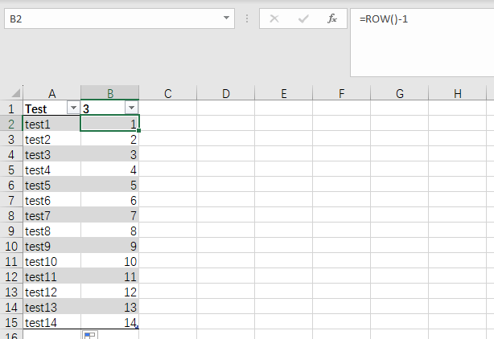Click the formula bar resize dots handle

247,18
